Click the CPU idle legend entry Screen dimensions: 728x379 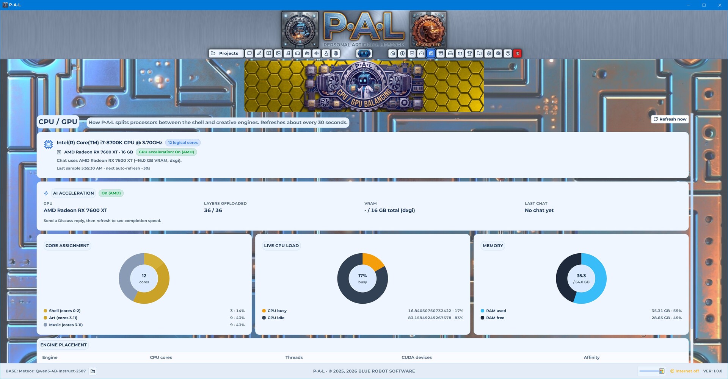point(273,318)
